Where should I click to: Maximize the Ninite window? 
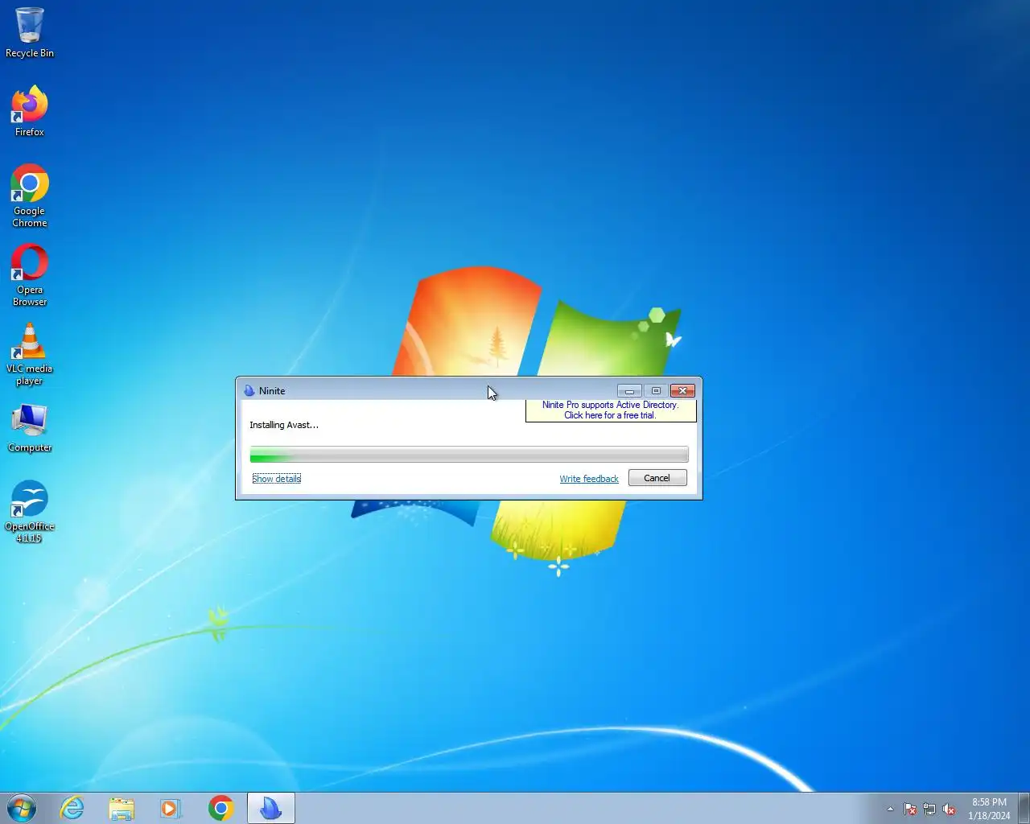coord(656,391)
